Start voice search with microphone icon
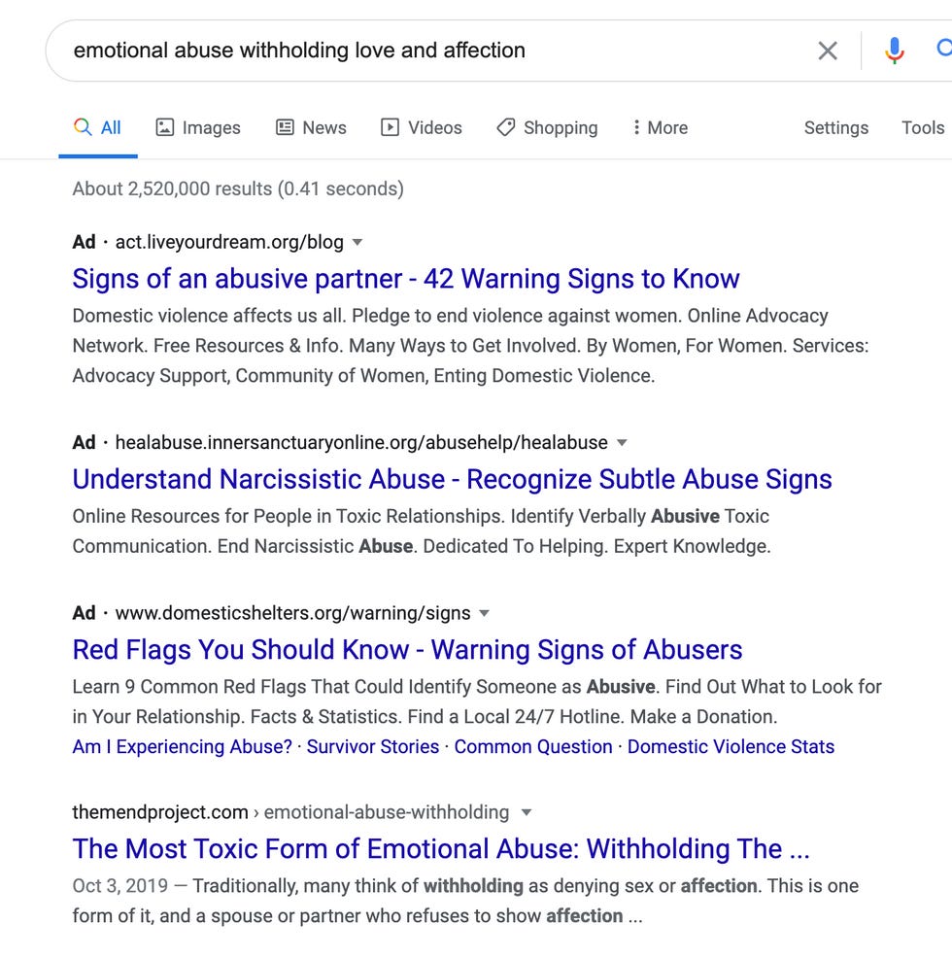The height and width of the screenshot is (958, 952). [894, 51]
